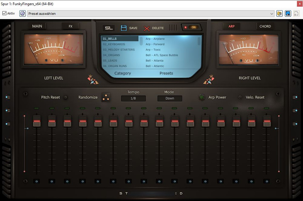Switch to the FX tab
Image resolution: width=303 pixels, height=201 pixels.
point(71,26)
